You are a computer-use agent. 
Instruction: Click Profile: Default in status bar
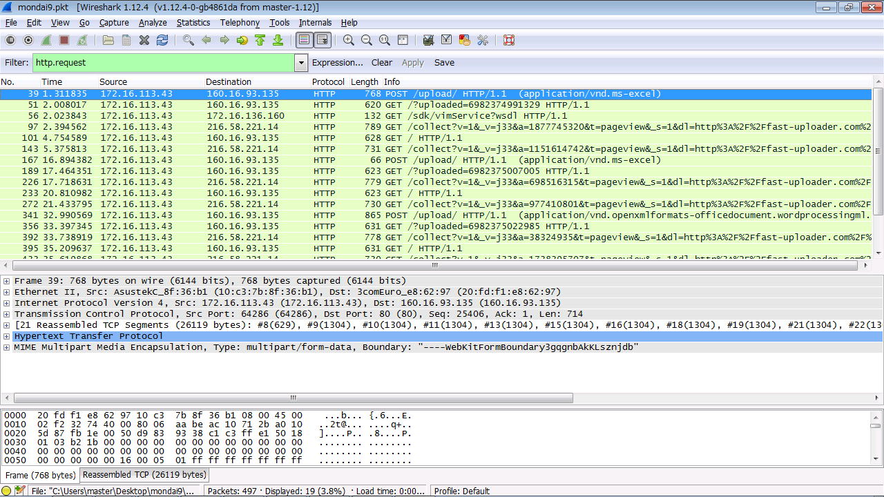point(462,491)
